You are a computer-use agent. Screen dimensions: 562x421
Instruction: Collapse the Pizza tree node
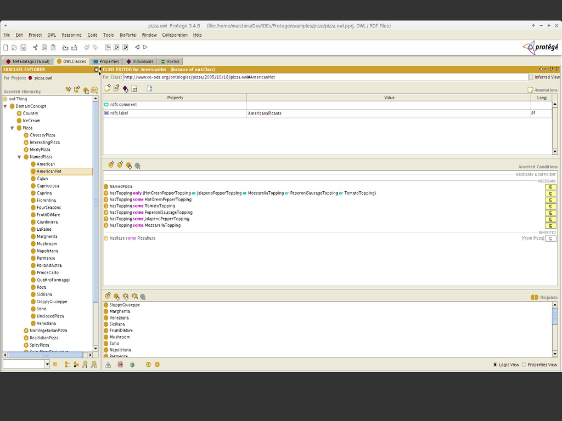point(12,128)
